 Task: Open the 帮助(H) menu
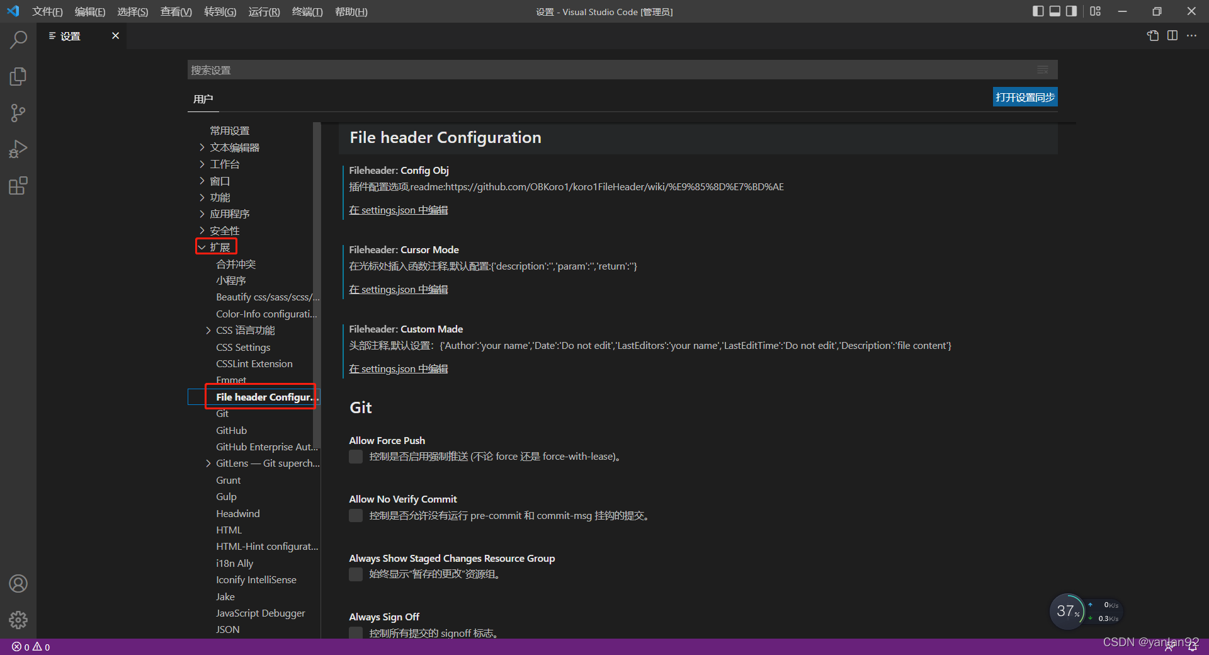[351, 11]
